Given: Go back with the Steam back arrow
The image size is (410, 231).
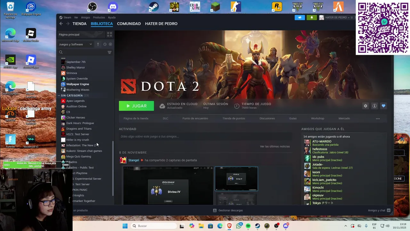Looking at the screenshot, I should click(x=61, y=24).
